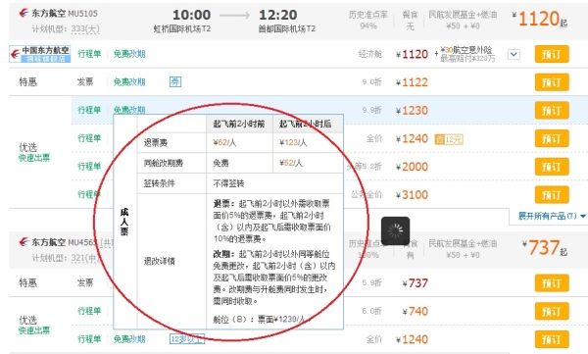Click 虹桥国际机场T2 departure airport
588x354 pixels.
click(182, 28)
